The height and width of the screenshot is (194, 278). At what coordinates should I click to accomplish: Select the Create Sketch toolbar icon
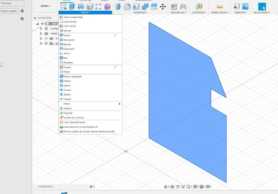63,6
